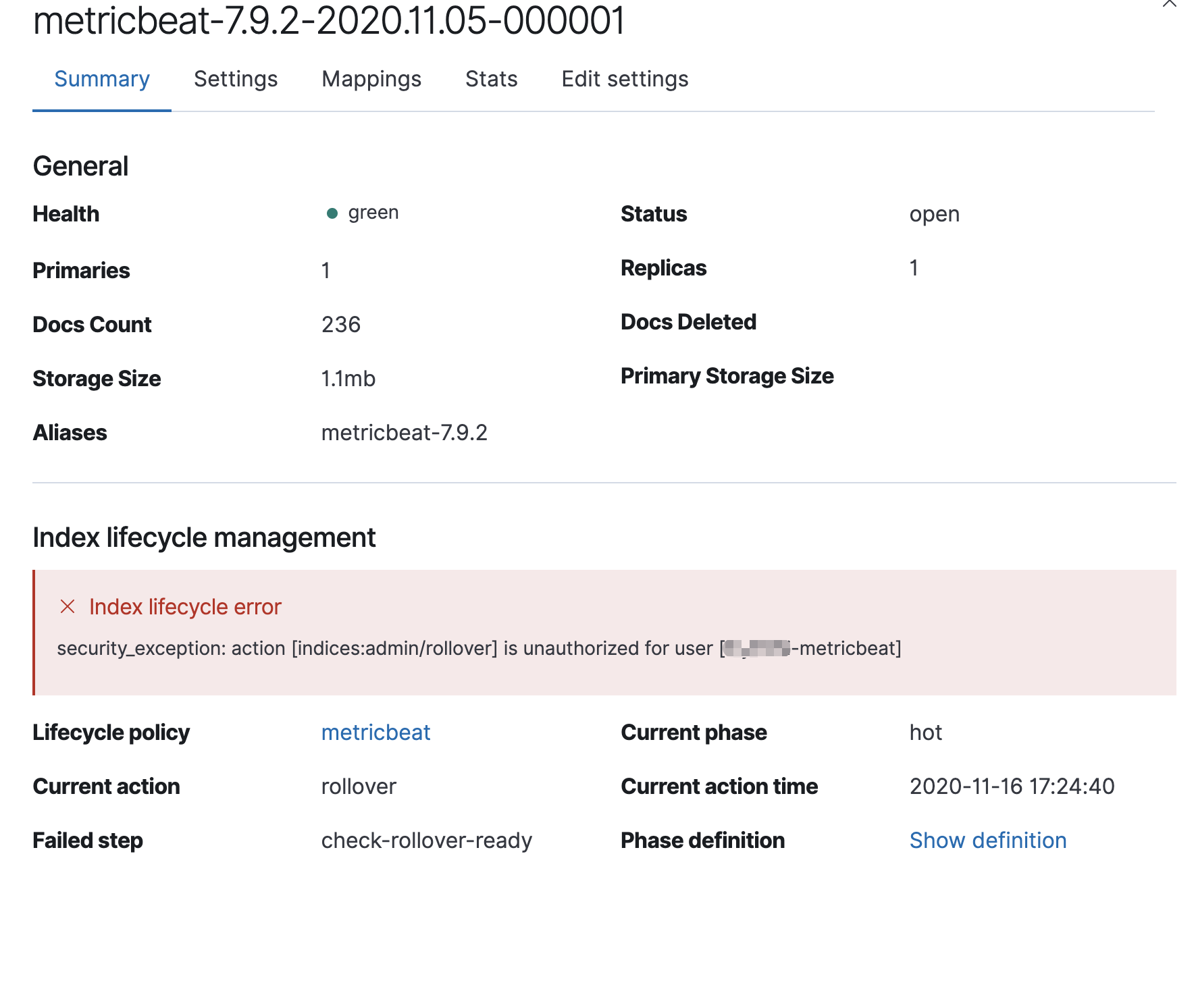Click the alias value metricbeat-7.9.2
Viewport: 1194px width, 983px height.
pyautogui.click(x=405, y=433)
